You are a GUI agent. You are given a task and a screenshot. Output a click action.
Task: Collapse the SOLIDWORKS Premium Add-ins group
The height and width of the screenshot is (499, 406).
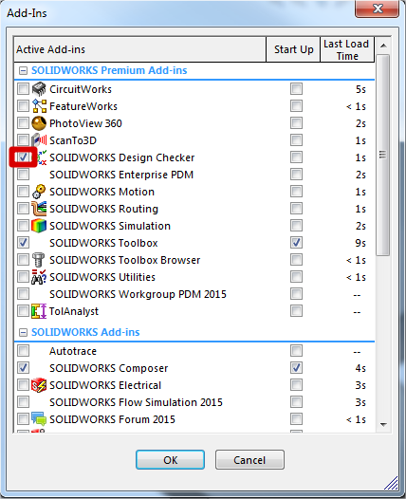pos(23,70)
